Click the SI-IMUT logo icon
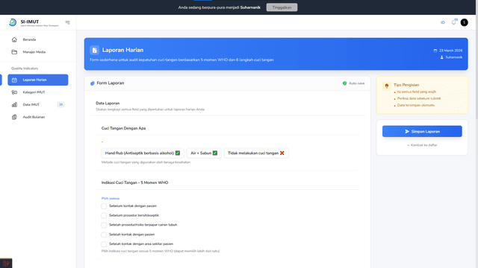Image resolution: width=478 pixels, height=268 pixels. [x=13, y=22]
